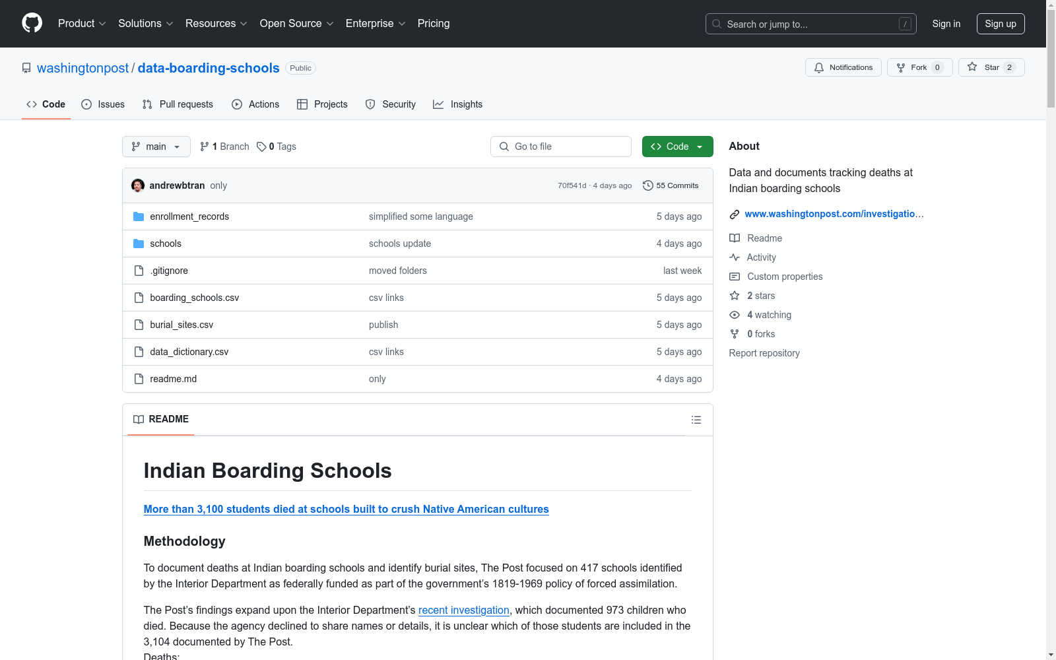Star this repository
The width and height of the screenshot is (1056, 660).
pyautogui.click(x=991, y=67)
